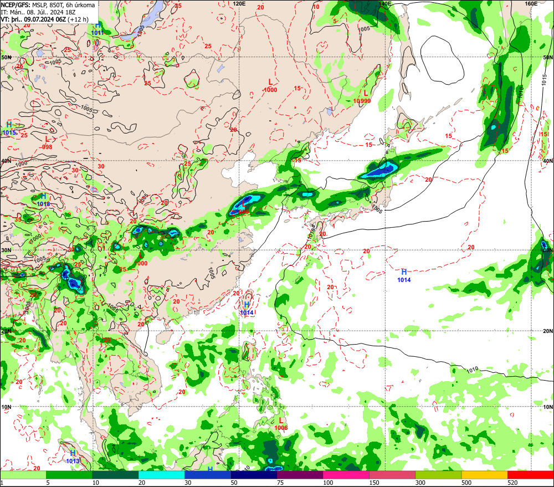Pick the dark green 10–20 legend swatch
This screenshot has width=554, height=487.
[x=116, y=475]
